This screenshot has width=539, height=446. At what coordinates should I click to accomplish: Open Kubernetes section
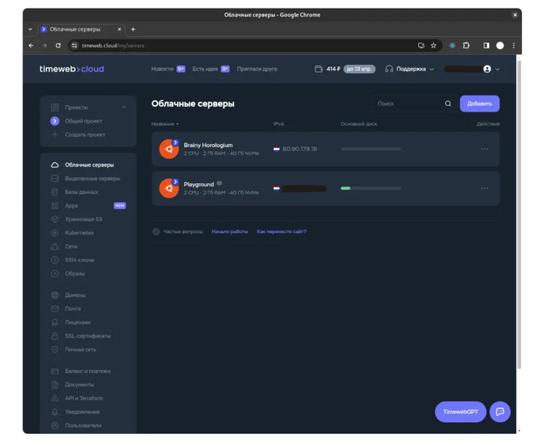79,233
